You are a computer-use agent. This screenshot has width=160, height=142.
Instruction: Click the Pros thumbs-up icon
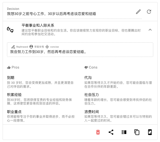9,68
